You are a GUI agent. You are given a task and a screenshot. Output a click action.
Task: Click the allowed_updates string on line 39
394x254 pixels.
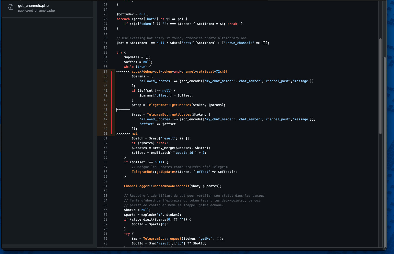[x=155, y=81]
